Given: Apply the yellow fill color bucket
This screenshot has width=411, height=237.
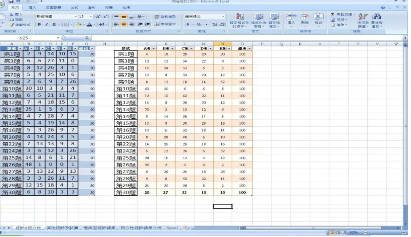Looking at the screenshot, I should click(79, 24).
